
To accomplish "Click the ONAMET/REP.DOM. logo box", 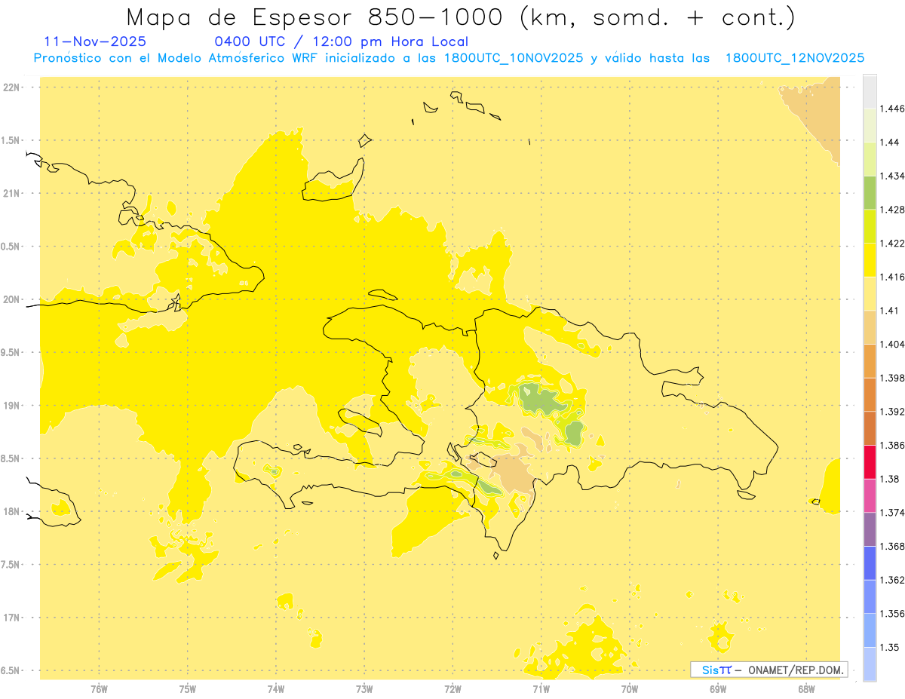I will (769, 670).
